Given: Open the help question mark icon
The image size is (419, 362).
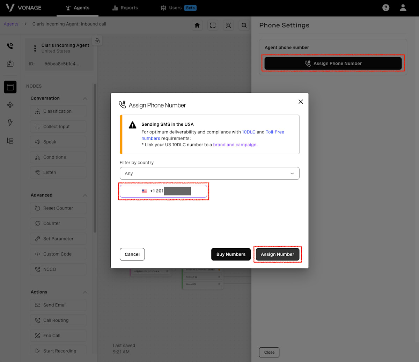Looking at the screenshot, I should point(385,7).
